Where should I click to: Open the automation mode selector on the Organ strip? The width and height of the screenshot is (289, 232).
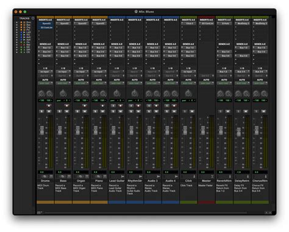pos(81,83)
